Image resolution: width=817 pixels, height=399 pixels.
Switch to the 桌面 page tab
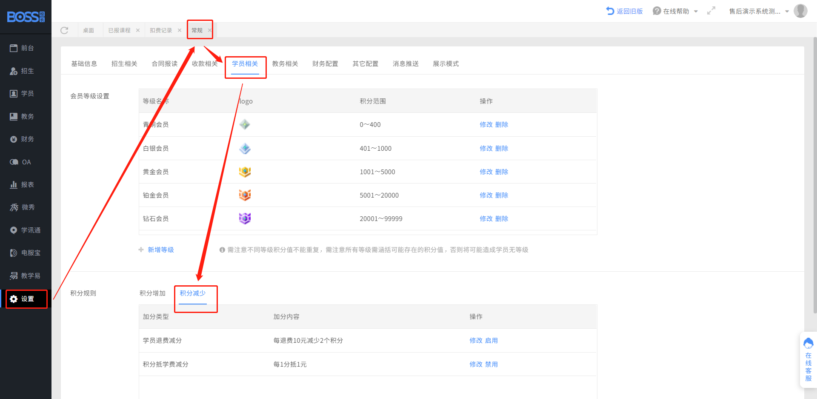89,30
